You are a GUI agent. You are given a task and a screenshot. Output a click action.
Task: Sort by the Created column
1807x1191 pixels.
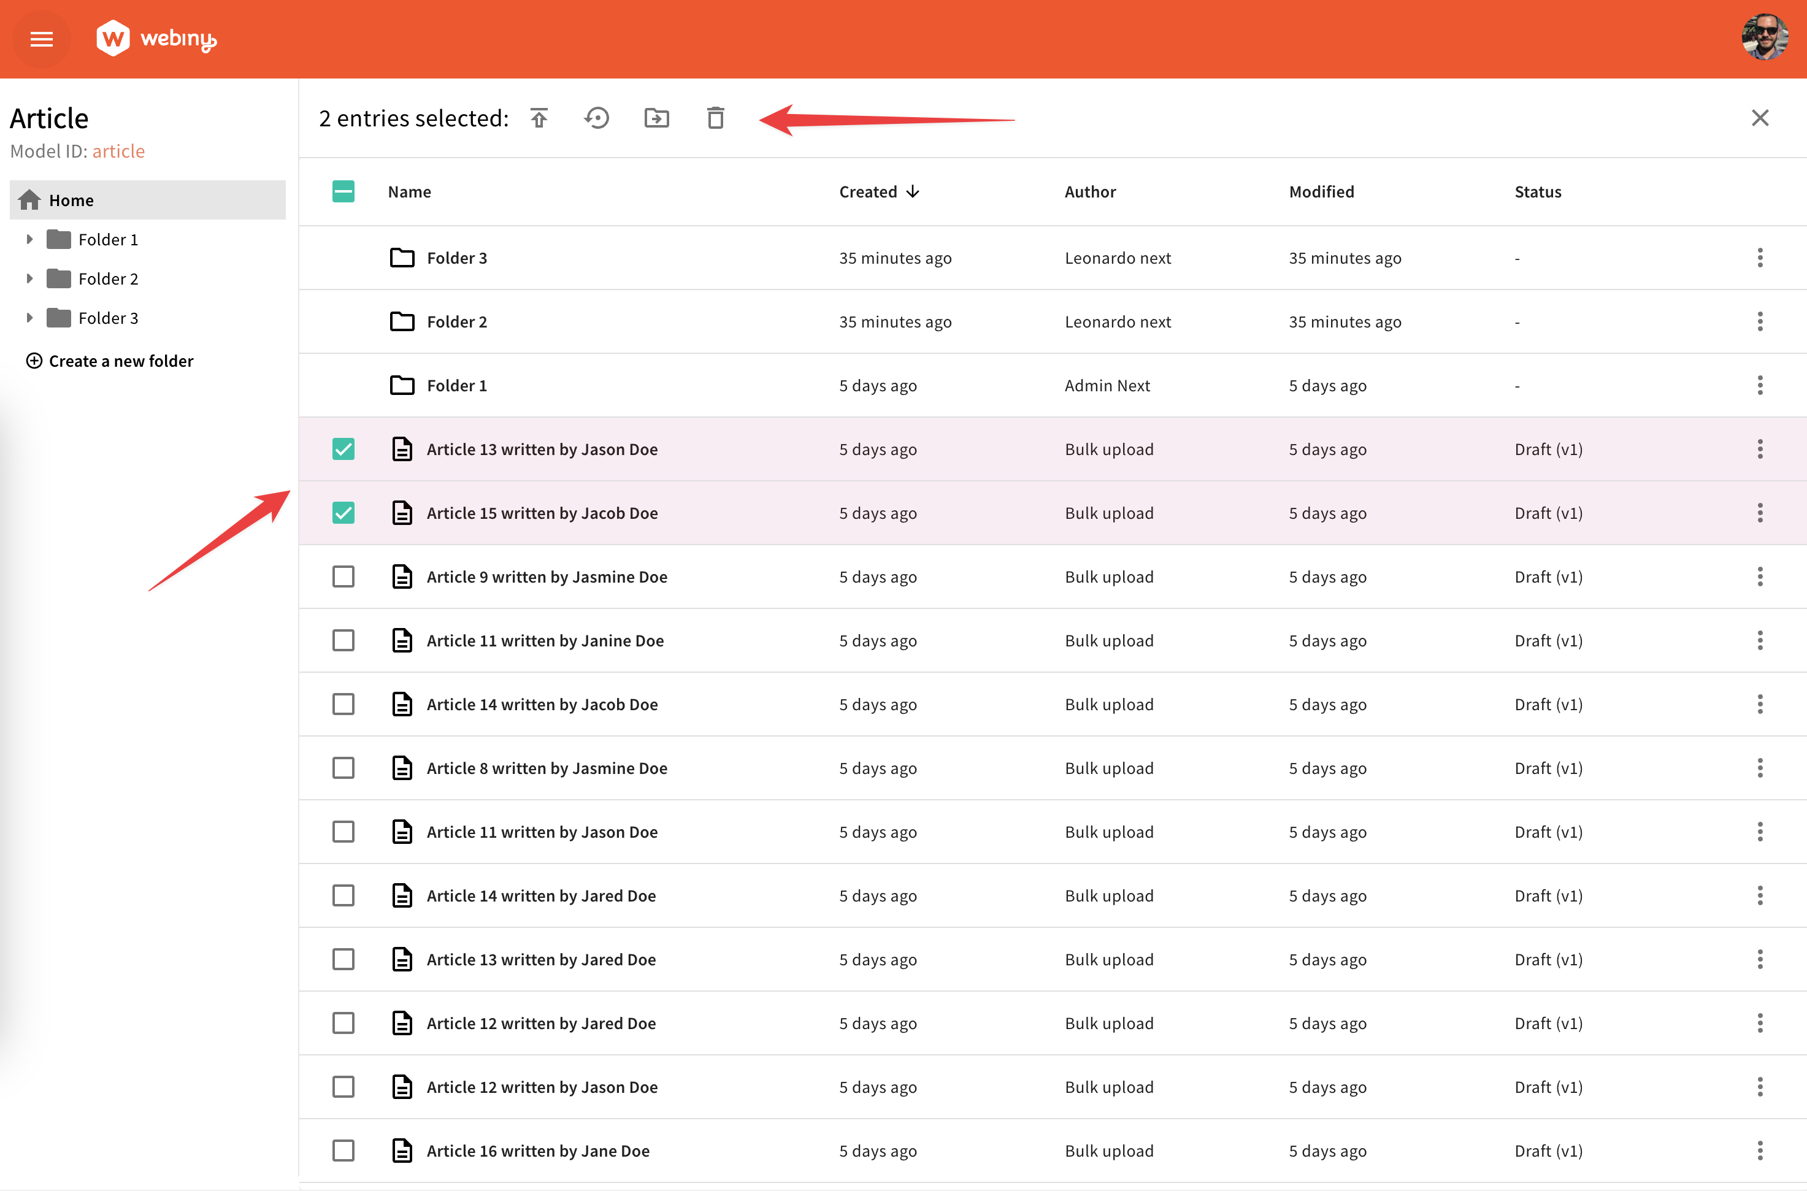pyautogui.click(x=878, y=191)
